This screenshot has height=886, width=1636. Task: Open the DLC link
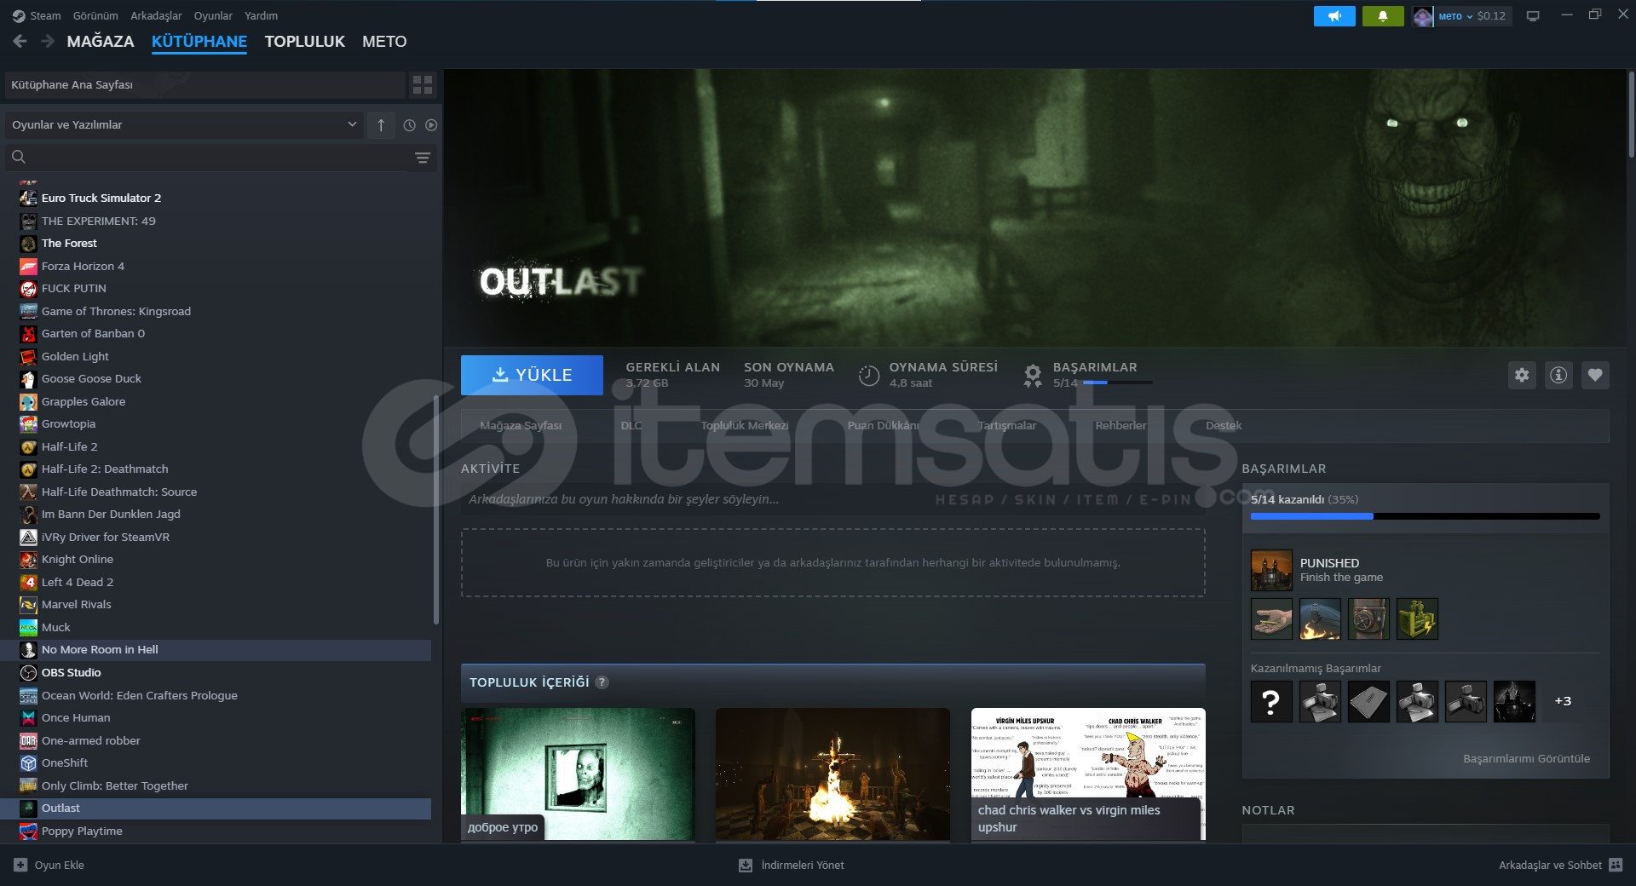click(x=631, y=425)
